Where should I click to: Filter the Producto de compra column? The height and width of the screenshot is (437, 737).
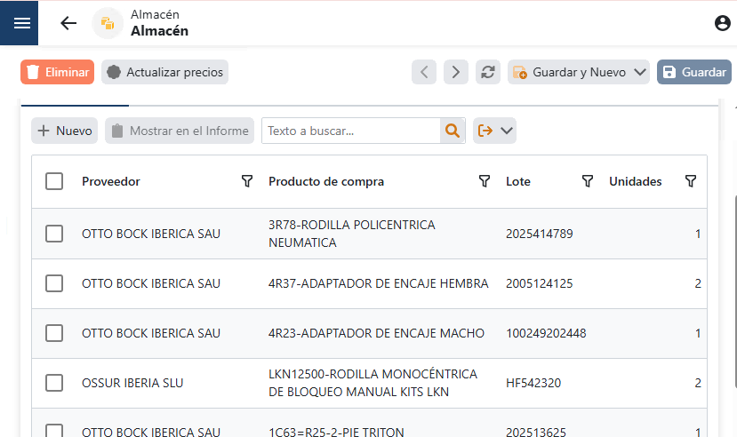(x=485, y=181)
